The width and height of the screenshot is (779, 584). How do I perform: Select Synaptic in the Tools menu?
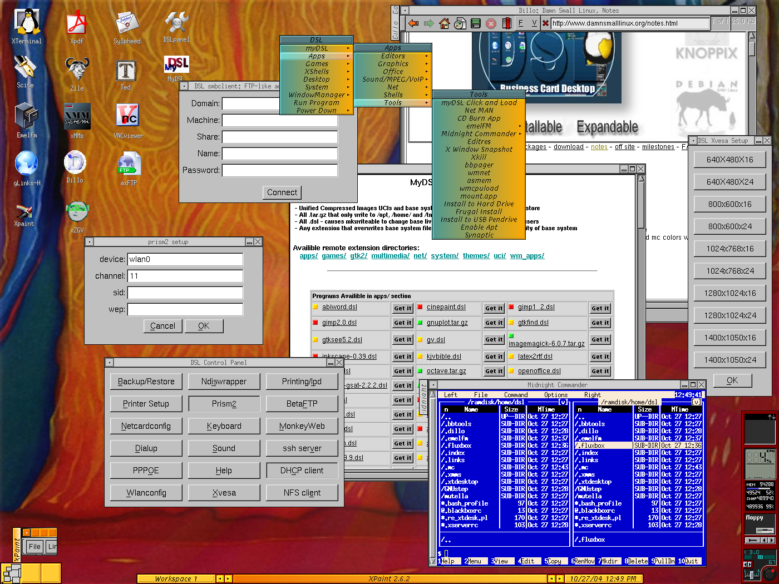coord(479,235)
